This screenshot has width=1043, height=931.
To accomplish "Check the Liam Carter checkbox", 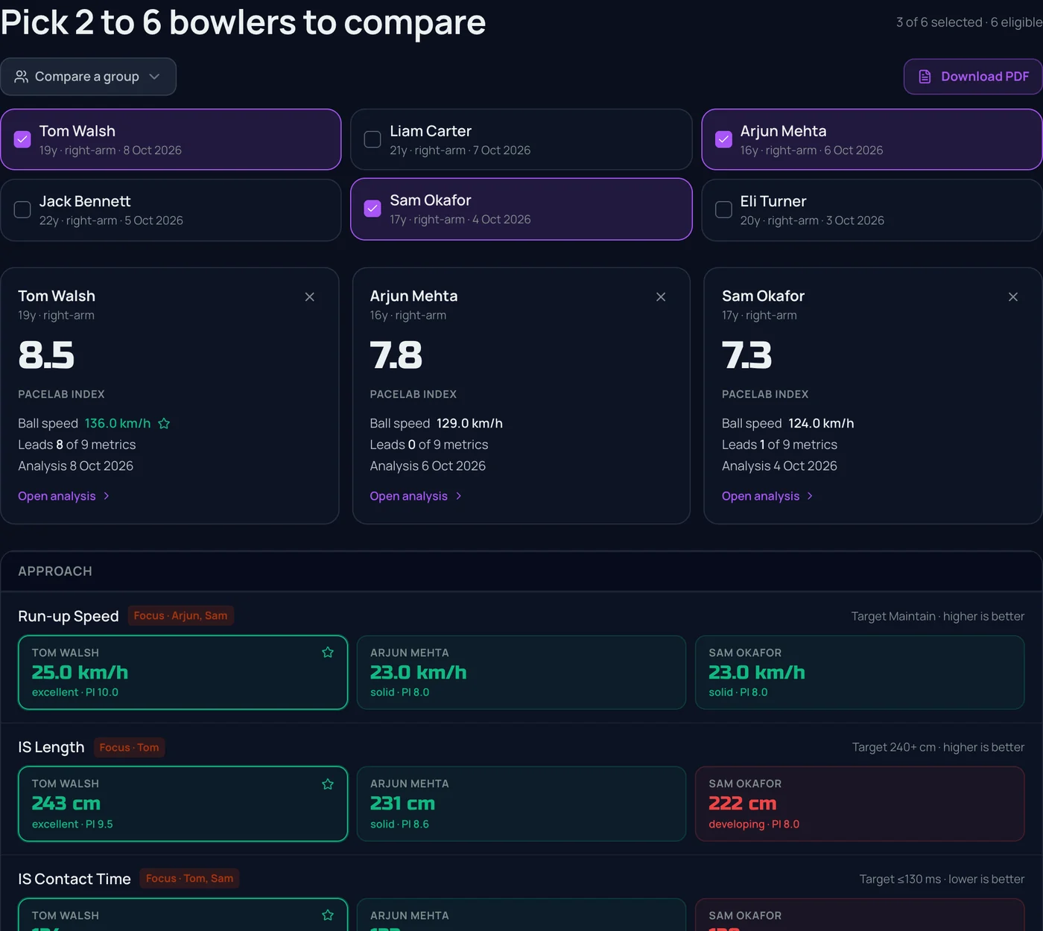I will point(372,139).
